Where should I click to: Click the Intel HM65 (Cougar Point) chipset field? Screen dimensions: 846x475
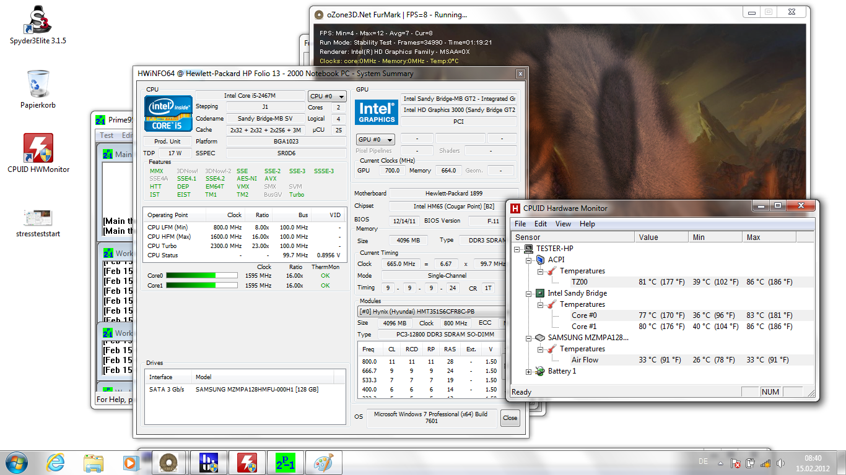point(453,206)
